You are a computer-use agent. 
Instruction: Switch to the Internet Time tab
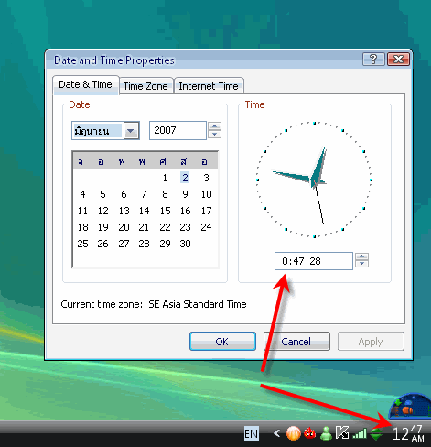tap(209, 86)
